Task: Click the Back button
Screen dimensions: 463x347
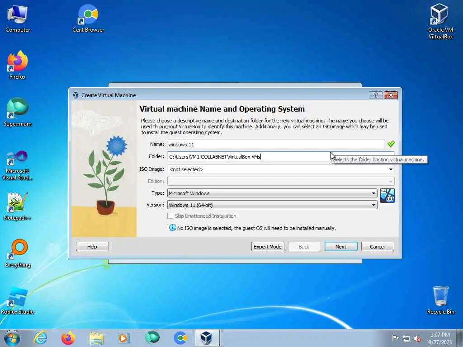Action: point(304,247)
